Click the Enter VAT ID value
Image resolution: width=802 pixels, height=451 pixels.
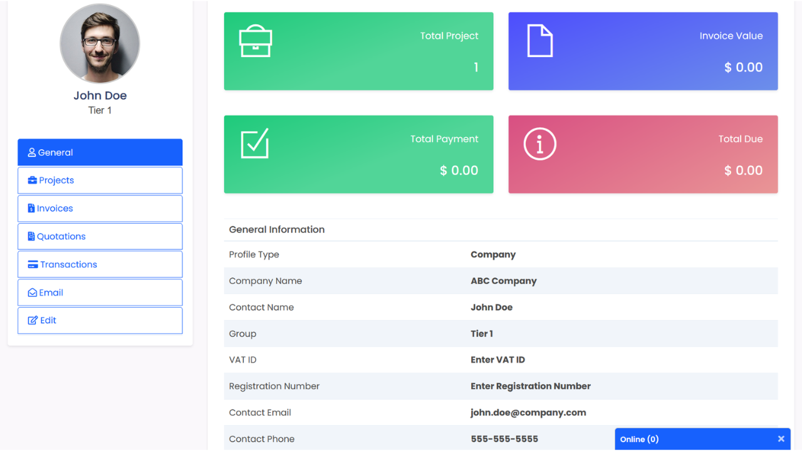click(498, 360)
